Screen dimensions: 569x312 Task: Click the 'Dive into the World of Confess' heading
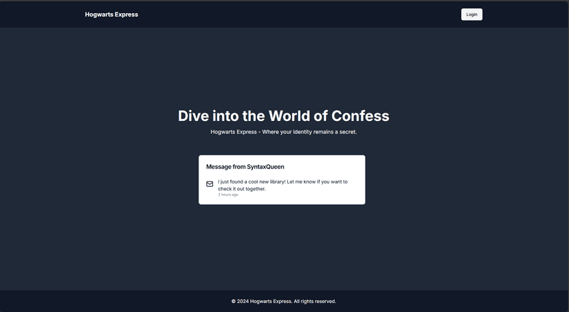283,116
